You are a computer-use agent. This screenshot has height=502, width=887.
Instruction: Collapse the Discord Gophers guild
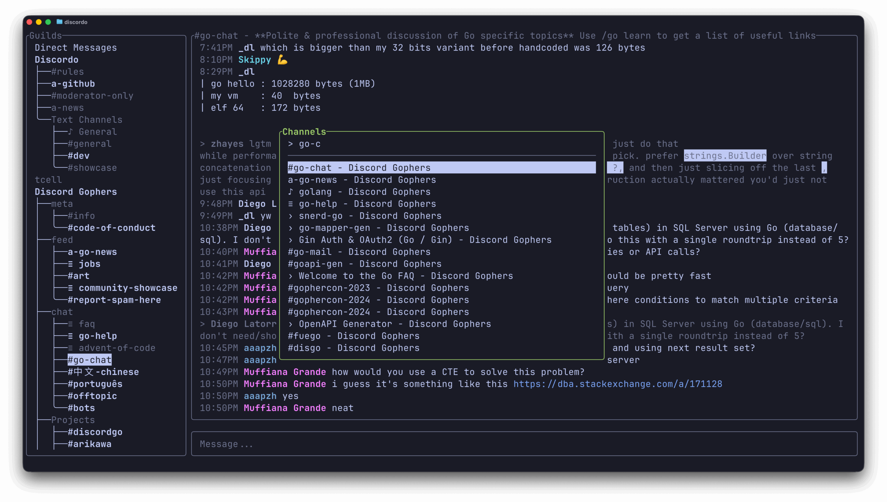click(x=76, y=192)
